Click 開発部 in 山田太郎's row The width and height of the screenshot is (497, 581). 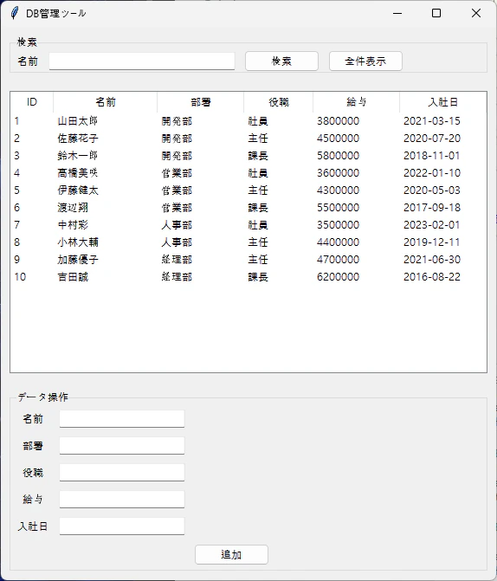(x=177, y=121)
